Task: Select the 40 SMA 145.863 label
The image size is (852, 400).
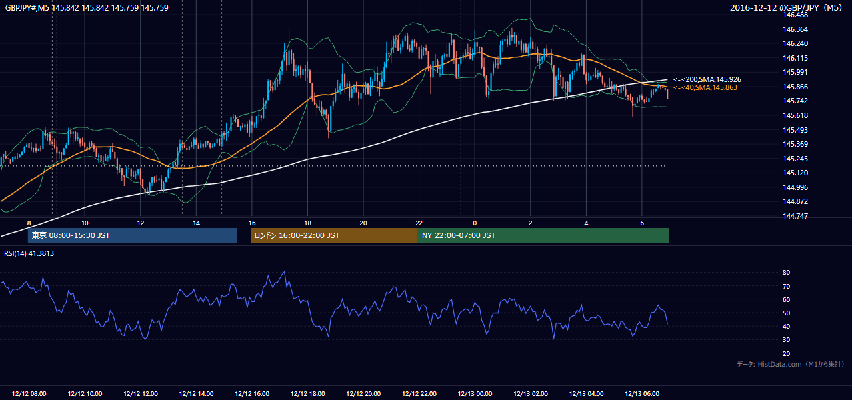Action: click(705, 87)
